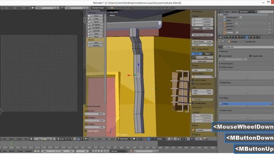The width and height of the screenshot is (274, 154).
Task: Select the Object grease pencil source
Action: [208, 54]
